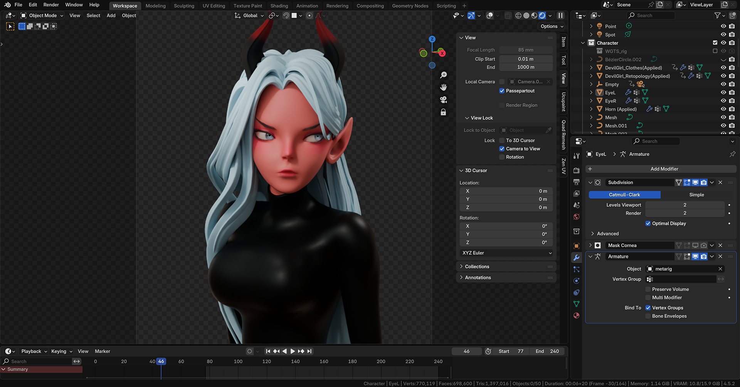This screenshot has height=387, width=740.
Task: Toggle the Render Region checkbox
Action: click(502, 105)
